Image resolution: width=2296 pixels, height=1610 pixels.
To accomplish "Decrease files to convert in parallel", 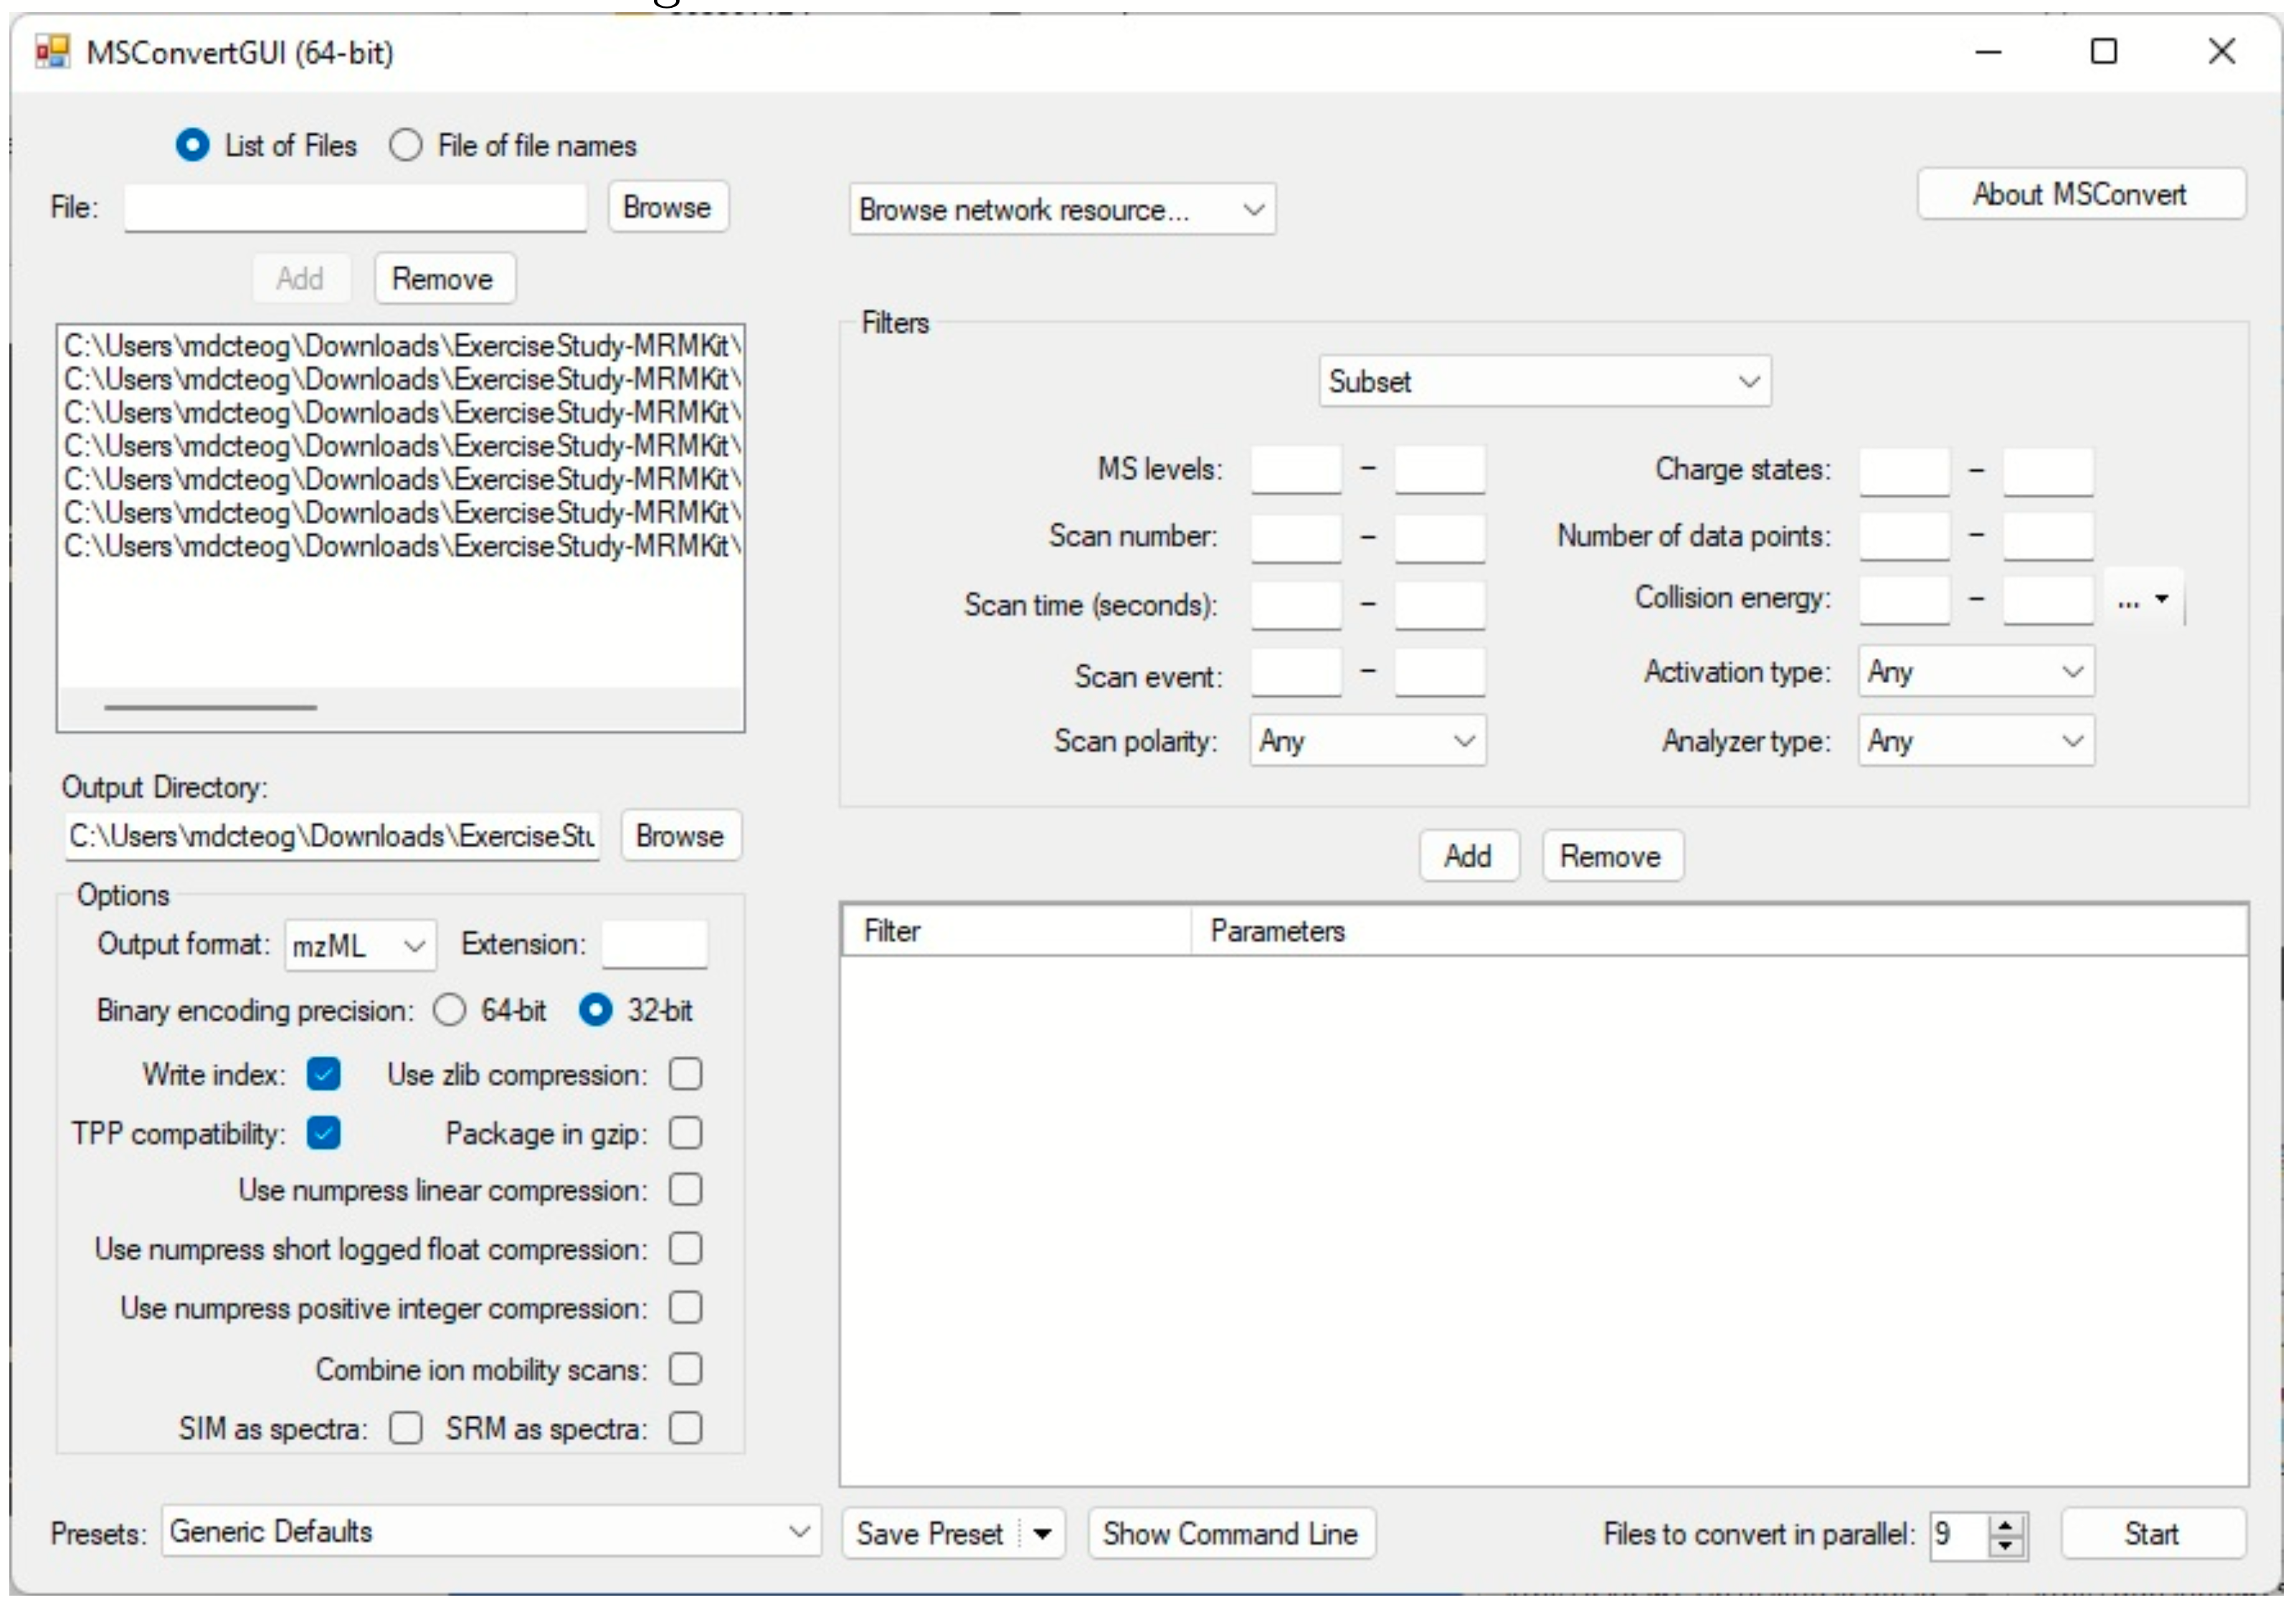I will (2005, 1545).
